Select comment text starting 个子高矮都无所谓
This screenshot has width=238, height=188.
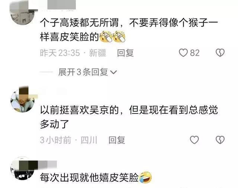(x=129, y=30)
